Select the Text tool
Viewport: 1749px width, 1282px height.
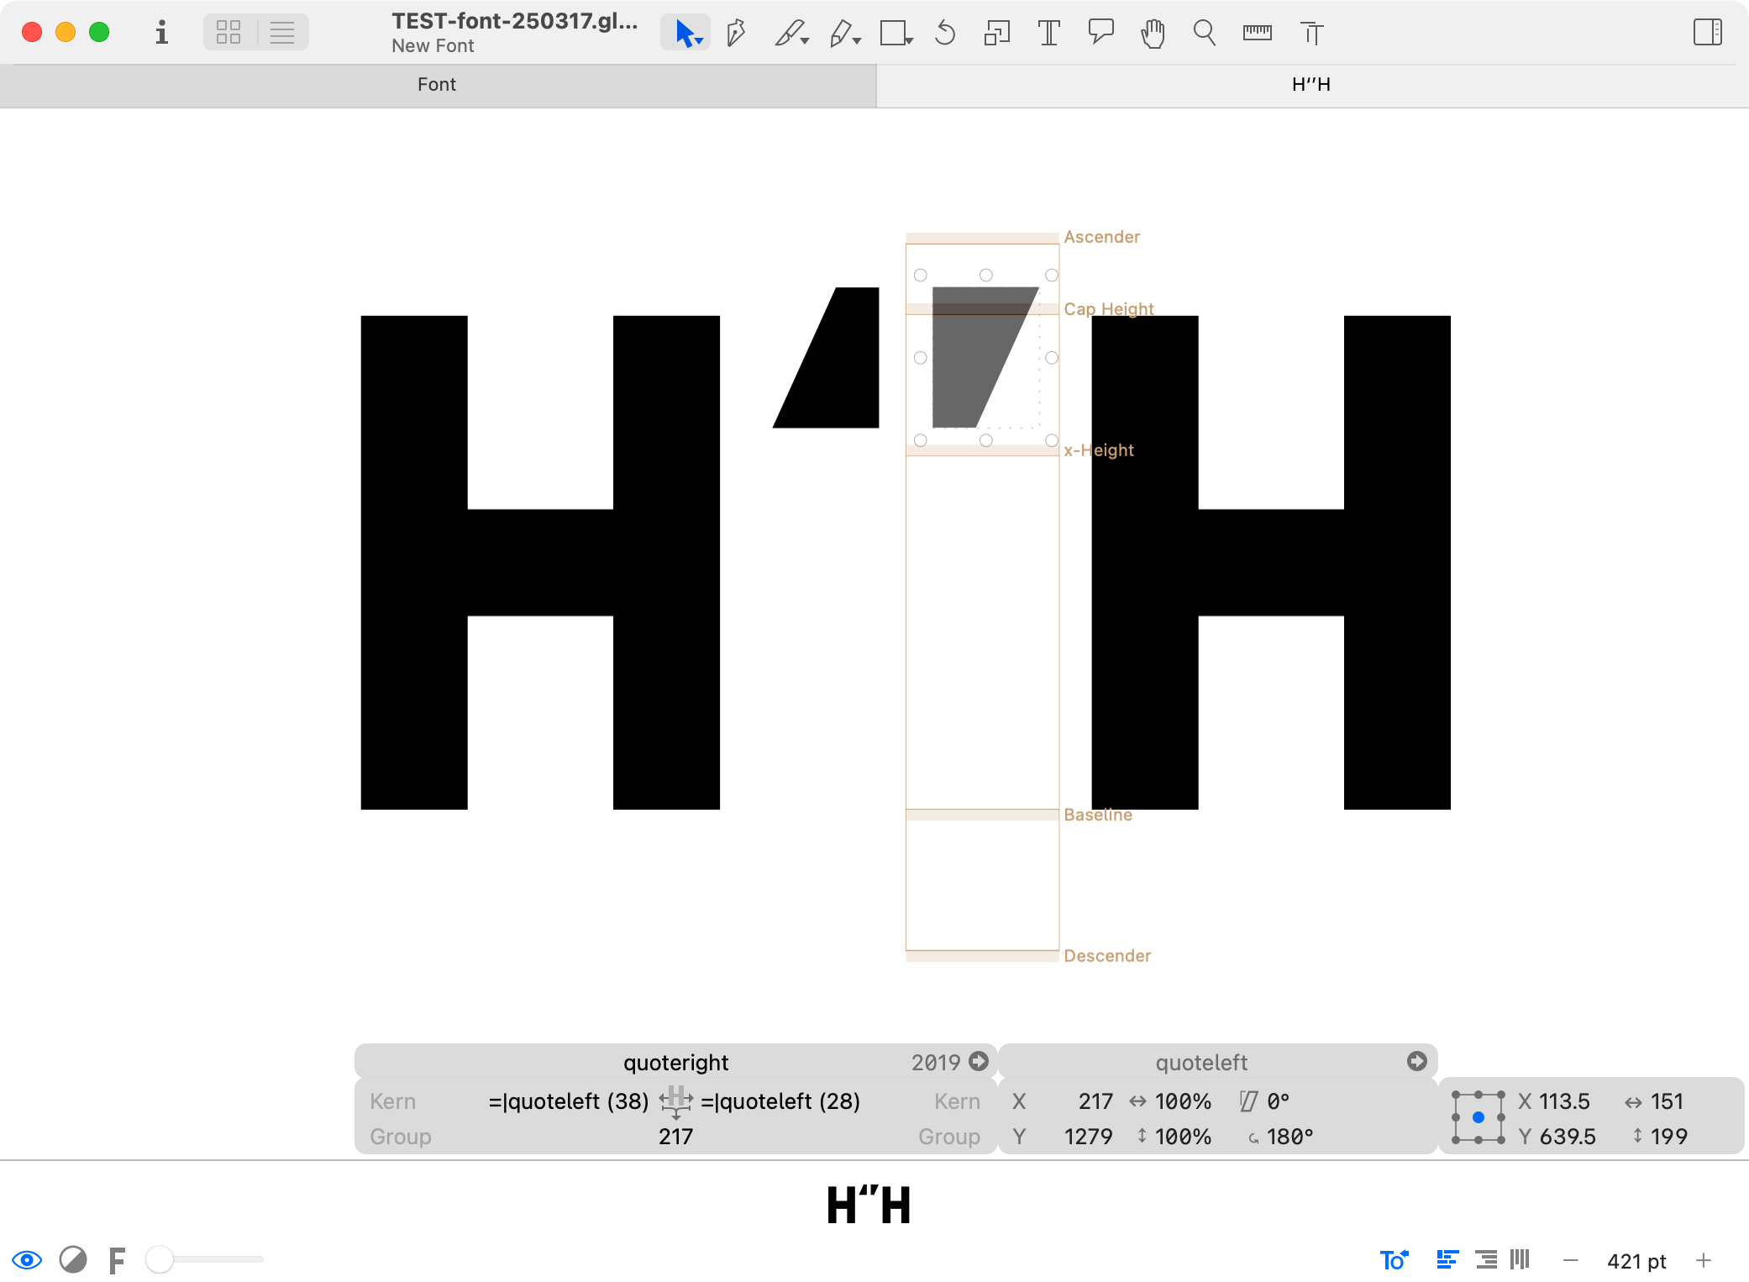pos(1048,34)
